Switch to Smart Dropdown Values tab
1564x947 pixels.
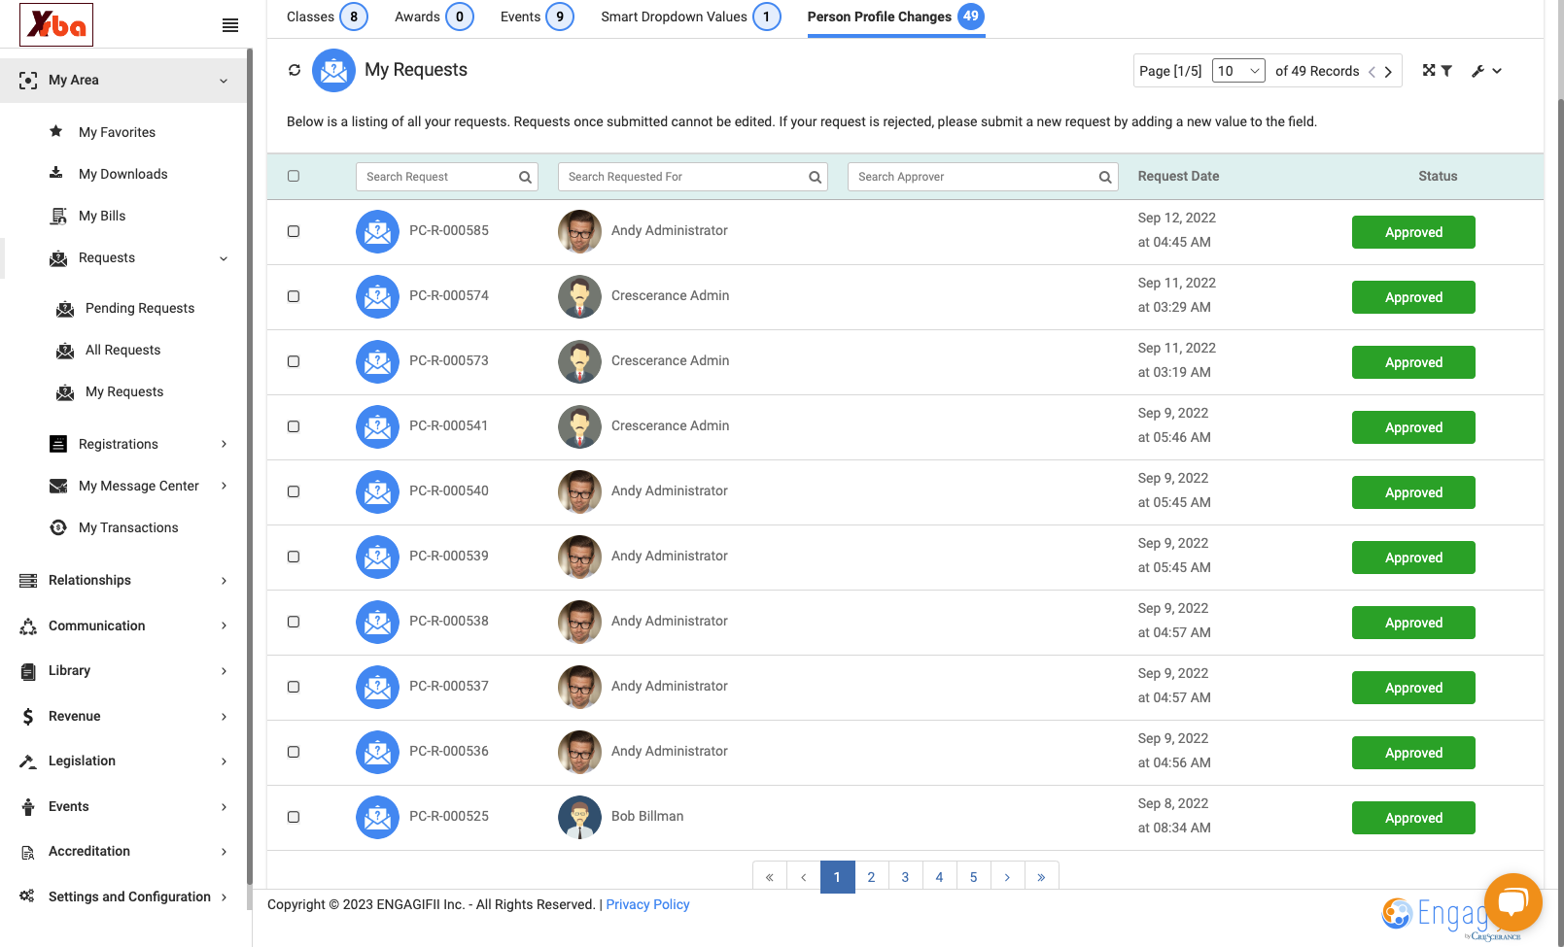(690, 17)
